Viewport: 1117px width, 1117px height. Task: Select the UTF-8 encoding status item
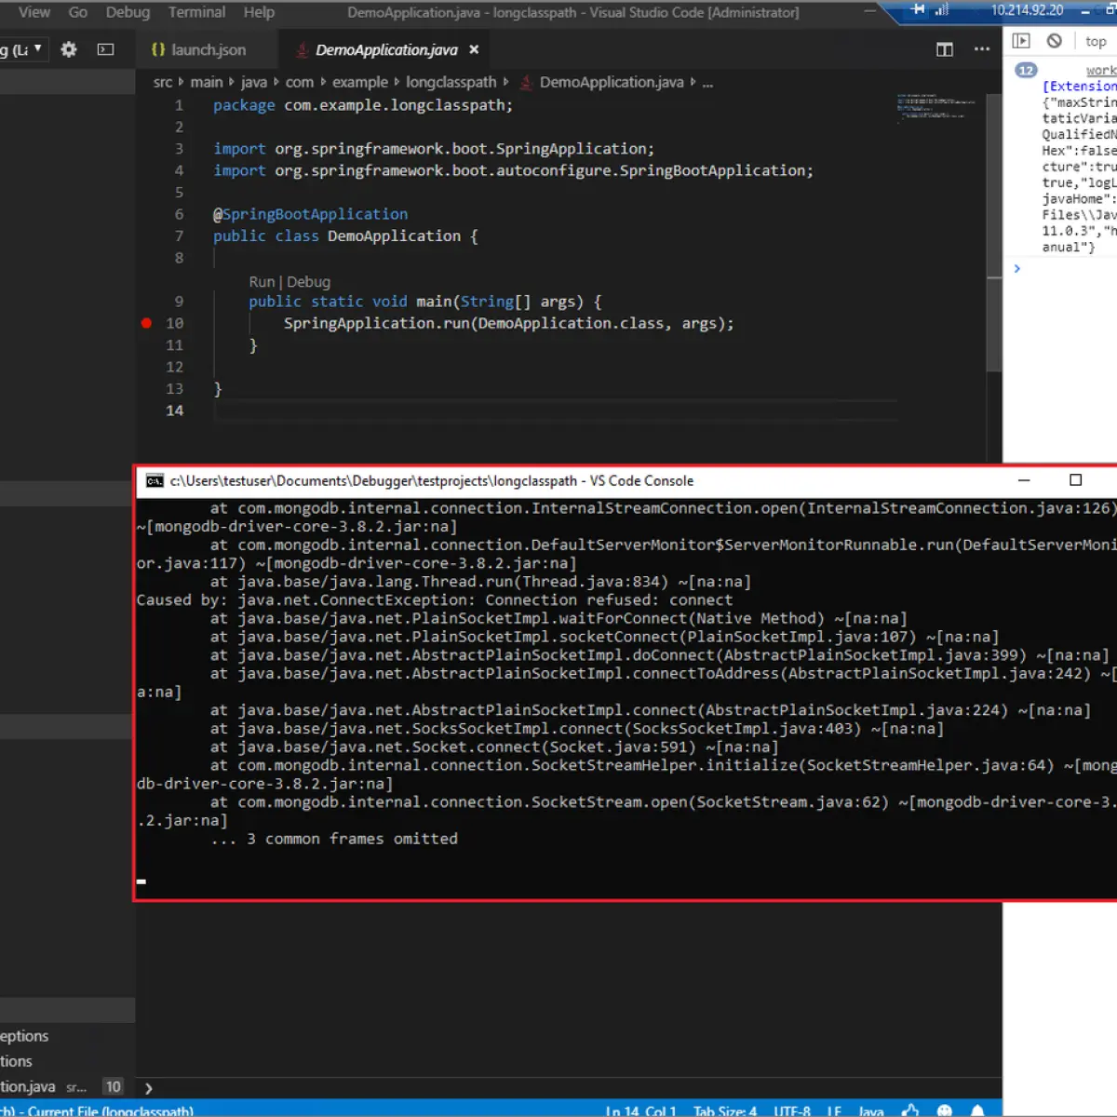(x=792, y=1110)
